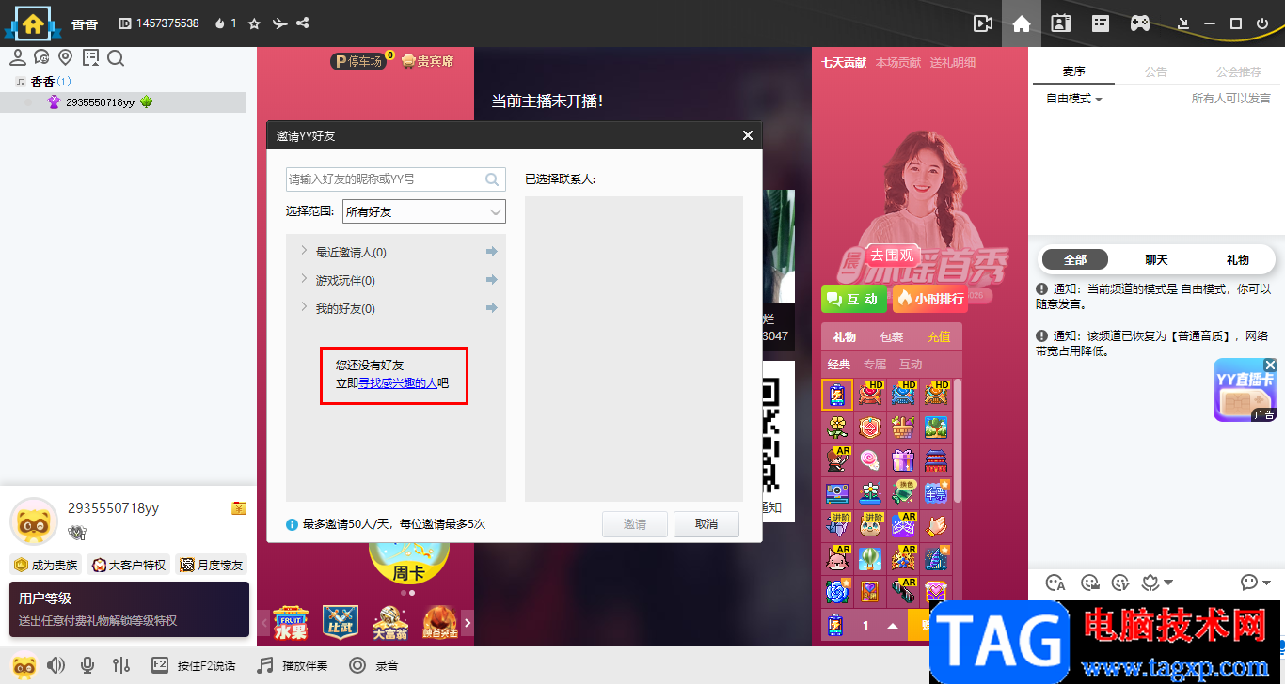This screenshot has width=1285, height=684.
Task: Add 我的好友 group via its arrow
Action: [491, 308]
